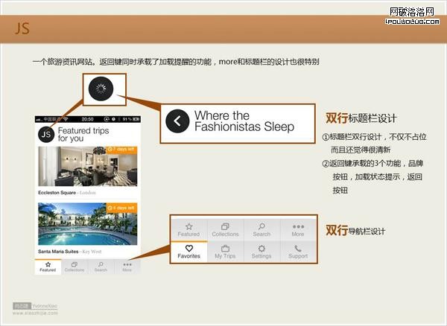Switch to Collections tab in phone's bottom bar
This screenshot has width=447, height=326.
(x=74, y=266)
